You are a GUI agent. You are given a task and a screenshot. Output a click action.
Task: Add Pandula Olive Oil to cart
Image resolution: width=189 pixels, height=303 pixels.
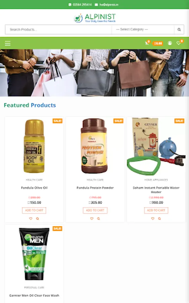pos(34,210)
